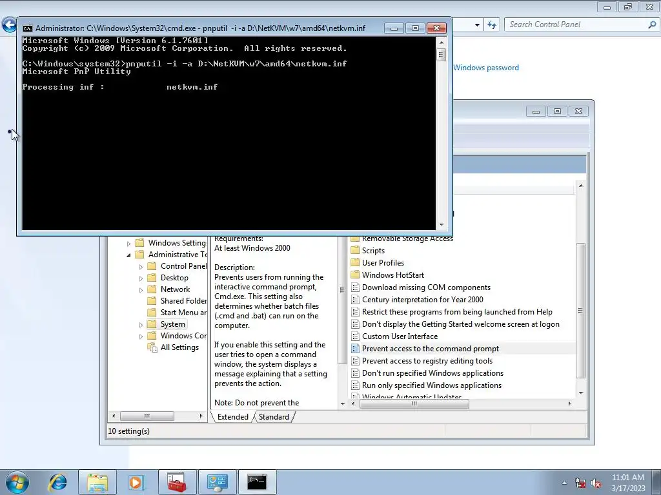
Task: Select Desktop folder in tree
Action: (174, 278)
